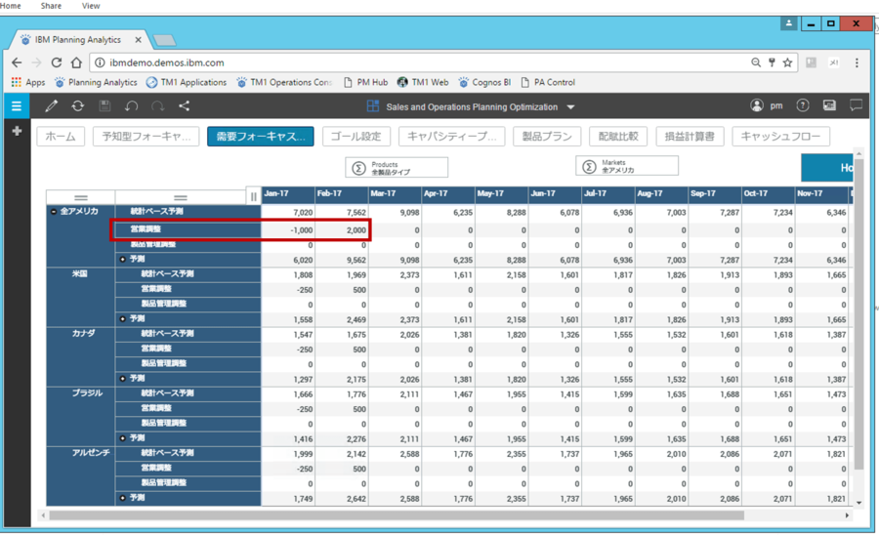Click the Jan-17 営業調整 cell for 全アメリカ
The width and height of the screenshot is (879, 535).
coord(288,230)
